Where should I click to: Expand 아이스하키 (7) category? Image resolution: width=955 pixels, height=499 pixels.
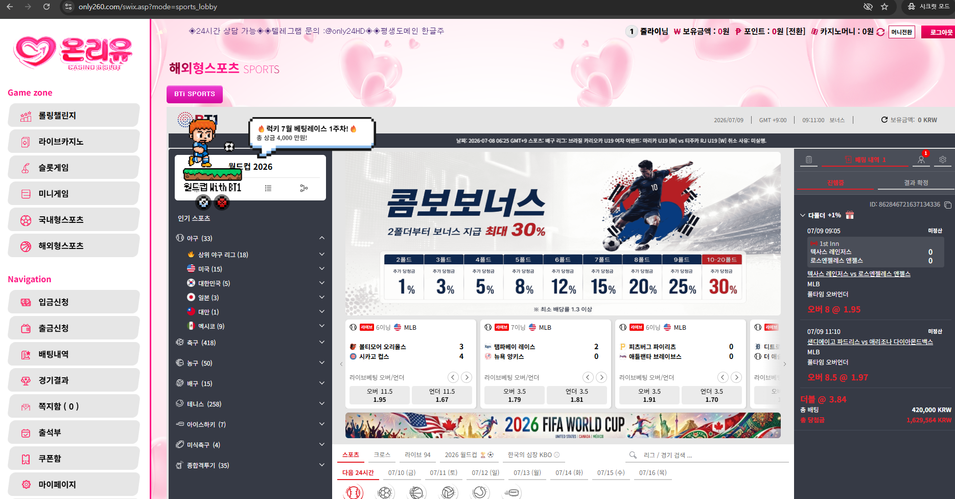[x=322, y=424]
